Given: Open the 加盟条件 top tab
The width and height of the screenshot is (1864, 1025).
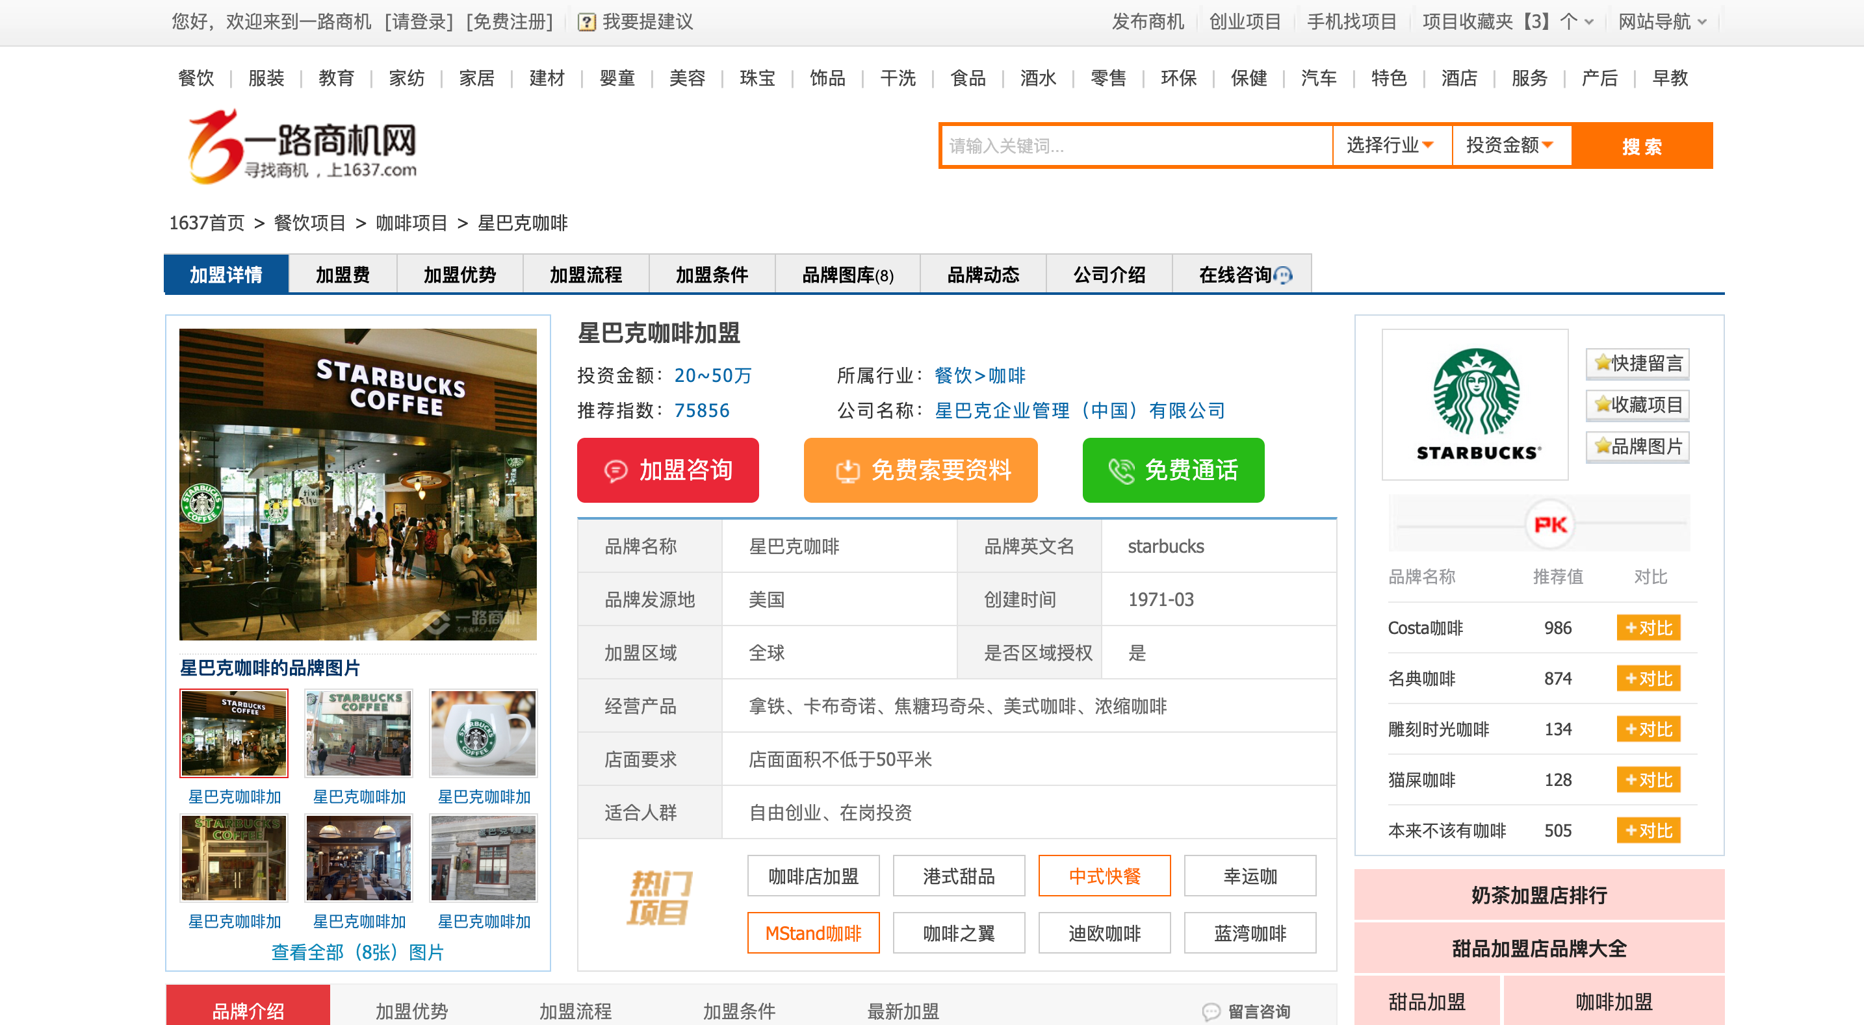Looking at the screenshot, I should [711, 275].
